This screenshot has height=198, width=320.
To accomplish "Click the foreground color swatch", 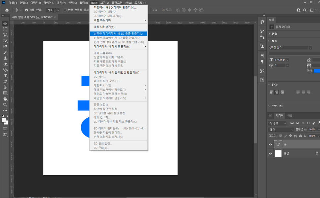I will coord(4,120).
